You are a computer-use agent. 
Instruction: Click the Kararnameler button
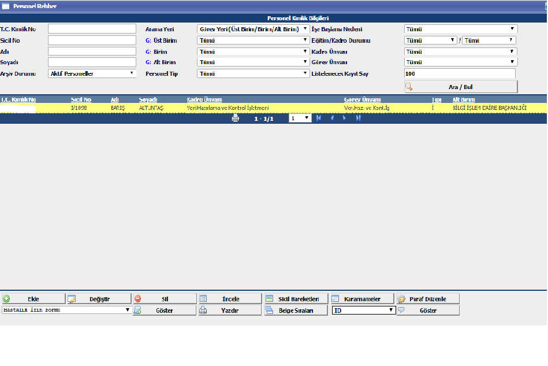362,299
